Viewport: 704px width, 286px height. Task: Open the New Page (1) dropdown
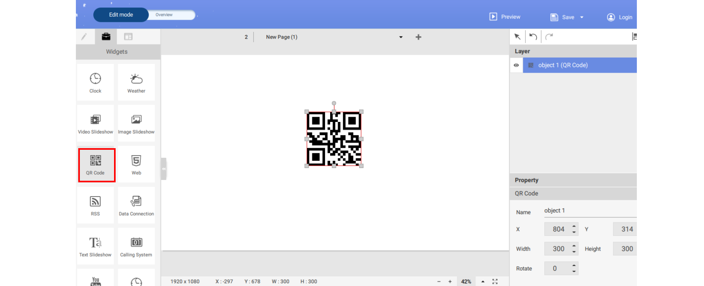[400, 37]
